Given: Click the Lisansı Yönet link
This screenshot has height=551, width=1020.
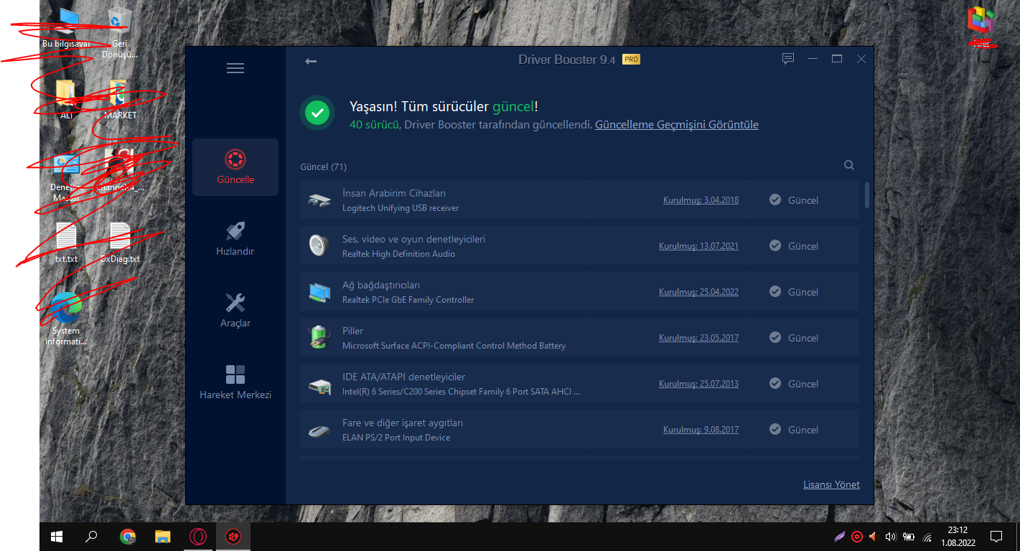Looking at the screenshot, I should (831, 485).
